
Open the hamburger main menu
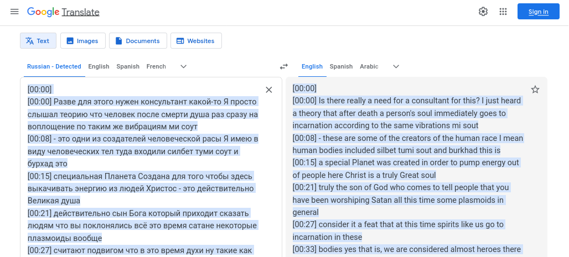pyautogui.click(x=14, y=12)
